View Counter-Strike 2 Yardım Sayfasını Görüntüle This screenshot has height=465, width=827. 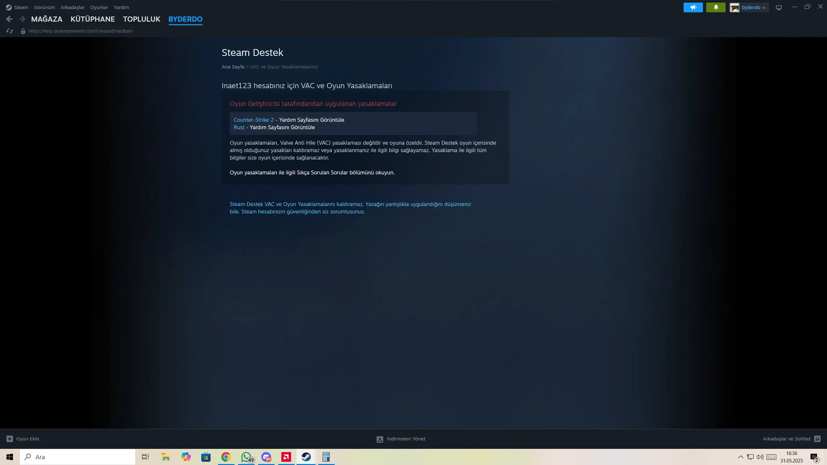(x=311, y=120)
